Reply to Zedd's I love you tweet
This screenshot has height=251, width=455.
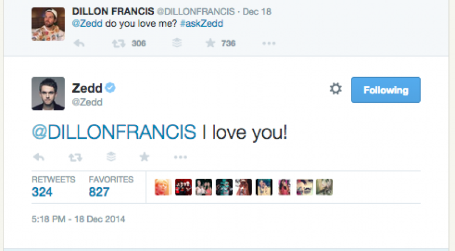tap(39, 158)
